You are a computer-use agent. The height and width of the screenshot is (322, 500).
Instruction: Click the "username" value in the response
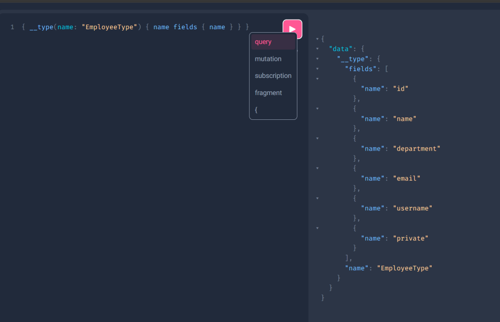(x=413, y=208)
